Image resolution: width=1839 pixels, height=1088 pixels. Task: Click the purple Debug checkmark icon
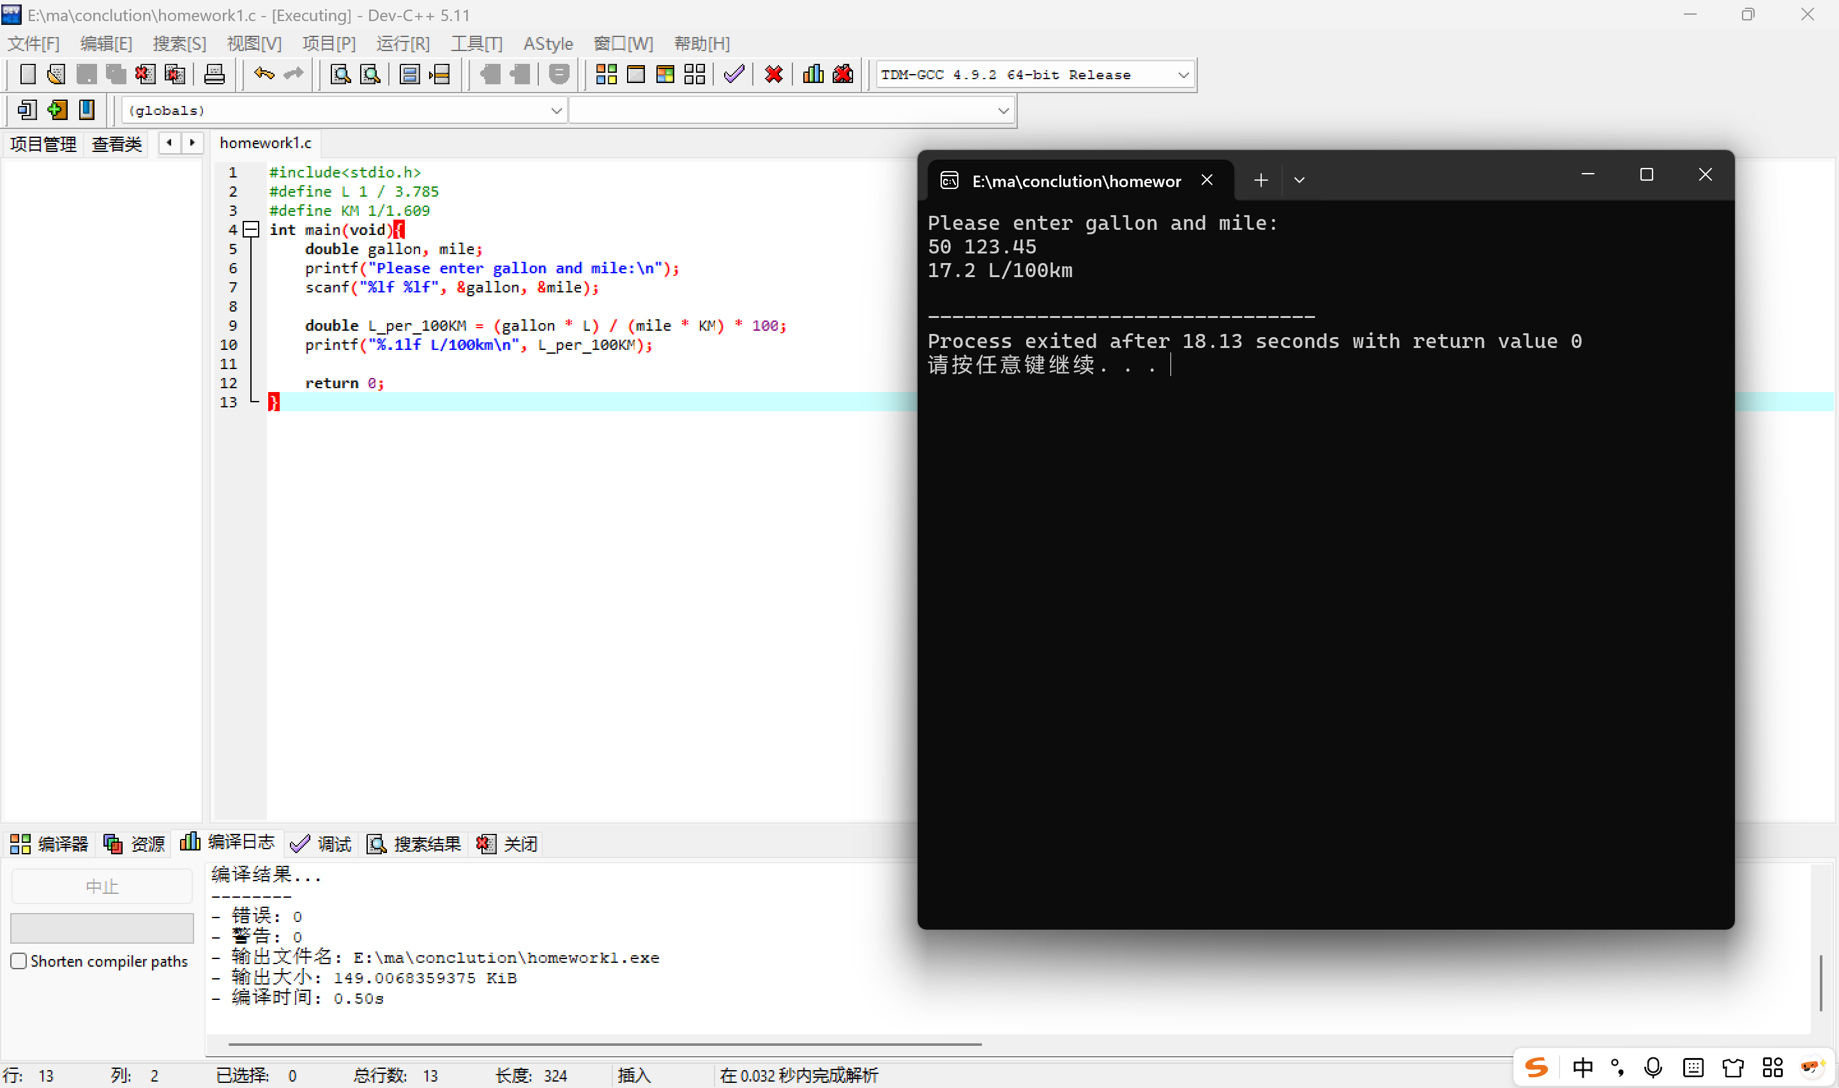(x=734, y=74)
